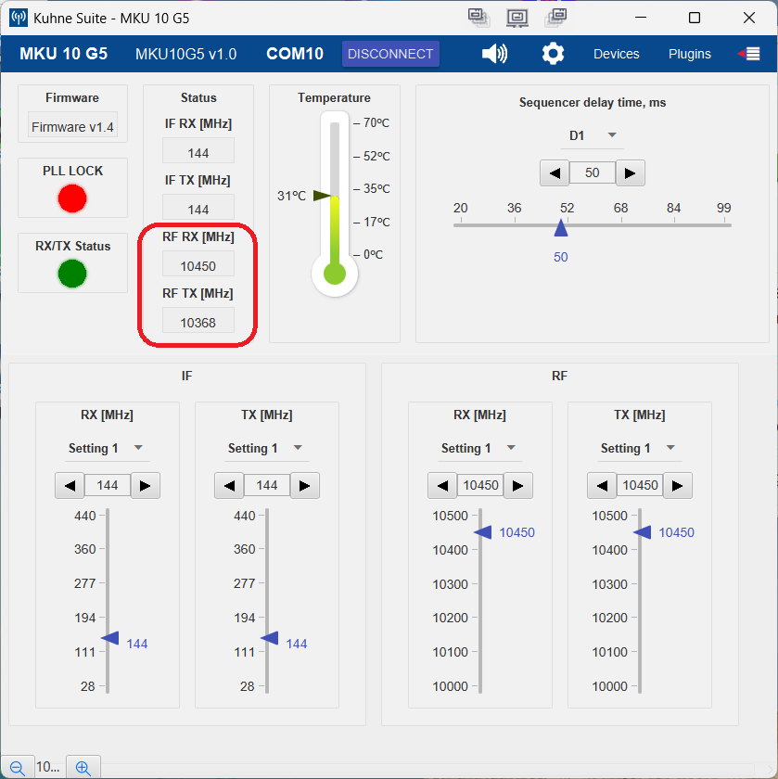Screen dimensions: 778x779
Task: Click the RF TX vertical slider thumb at 10450
Action: click(x=643, y=532)
